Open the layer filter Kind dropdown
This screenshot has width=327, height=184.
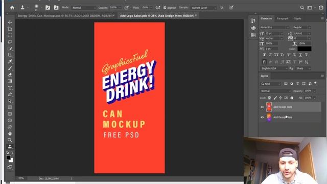click(x=271, y=84)
